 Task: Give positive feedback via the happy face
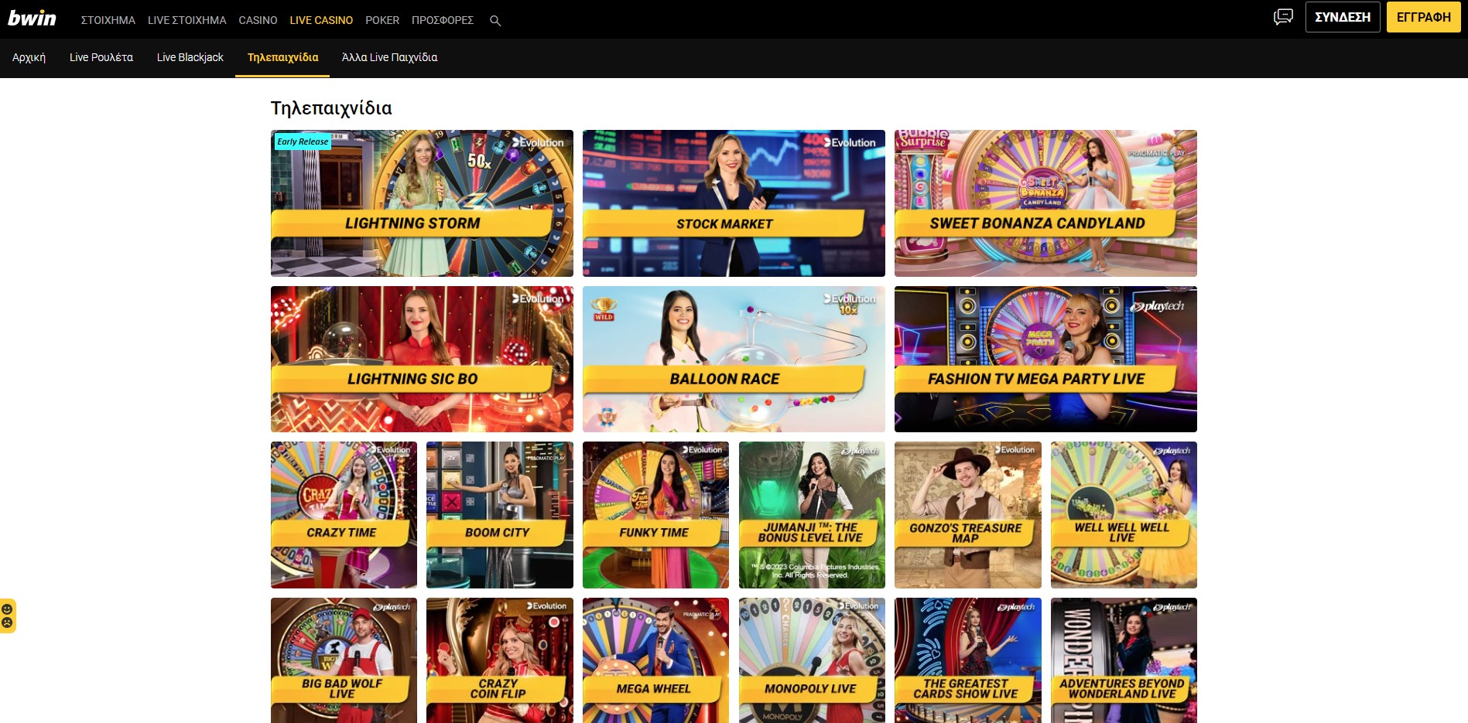click(9, 609)
